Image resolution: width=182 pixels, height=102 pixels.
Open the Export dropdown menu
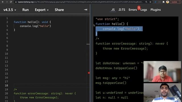point(42,10)
